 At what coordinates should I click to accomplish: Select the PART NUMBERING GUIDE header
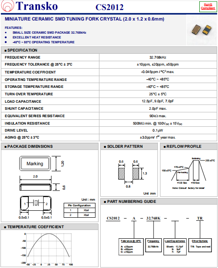pyautogui.click(x=132, y=202)
